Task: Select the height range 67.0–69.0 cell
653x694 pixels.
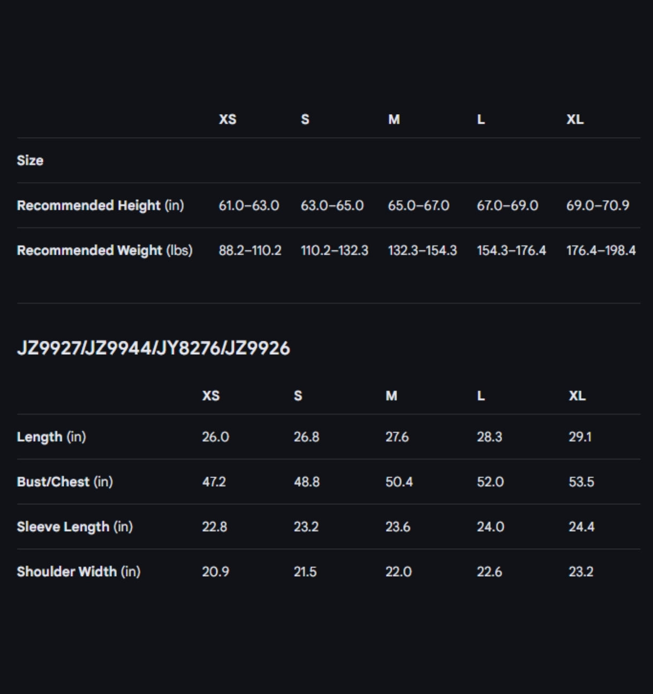Action: point(507,206)
